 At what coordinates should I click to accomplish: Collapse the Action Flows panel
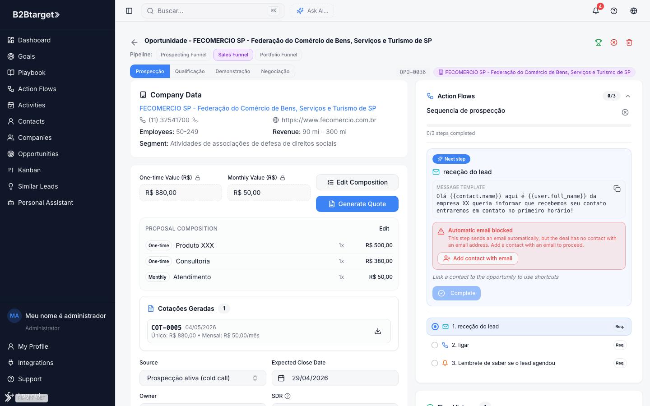click(628, 96)
